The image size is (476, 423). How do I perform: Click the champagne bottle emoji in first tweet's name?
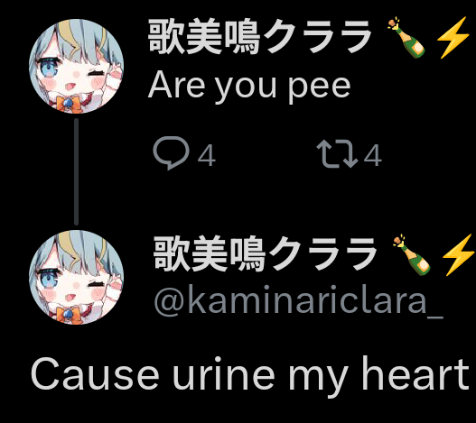406,37
